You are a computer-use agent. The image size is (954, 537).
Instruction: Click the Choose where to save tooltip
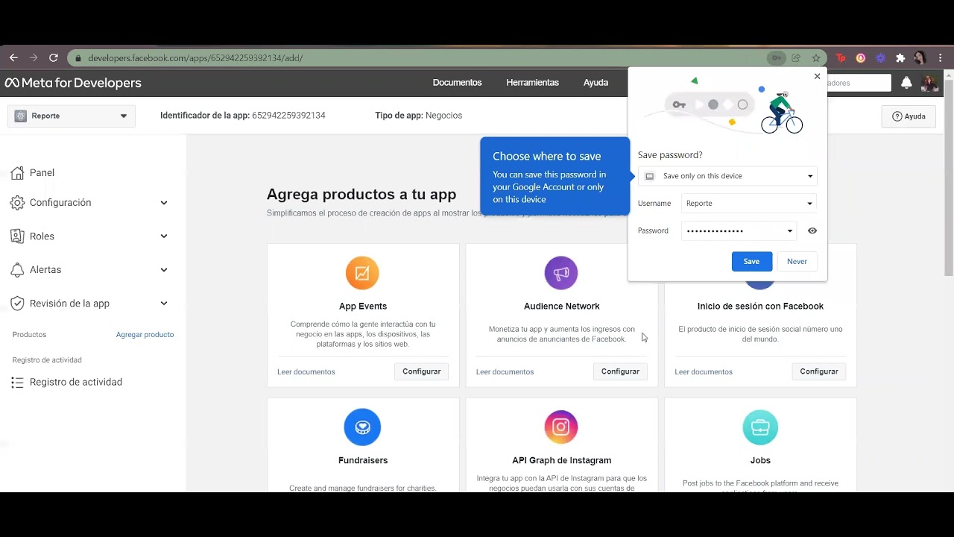(x=555, y=176)
